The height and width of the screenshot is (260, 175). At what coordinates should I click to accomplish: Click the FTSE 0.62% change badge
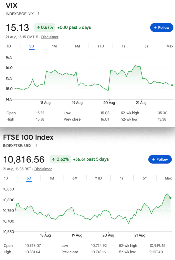(x=60, y=159)
